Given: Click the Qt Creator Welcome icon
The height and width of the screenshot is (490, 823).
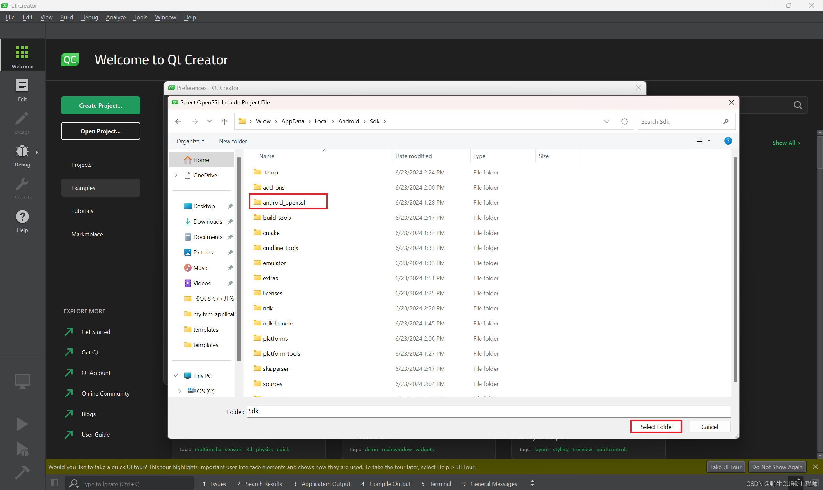Looking at the screenshot, I should [x=22, y=52].
